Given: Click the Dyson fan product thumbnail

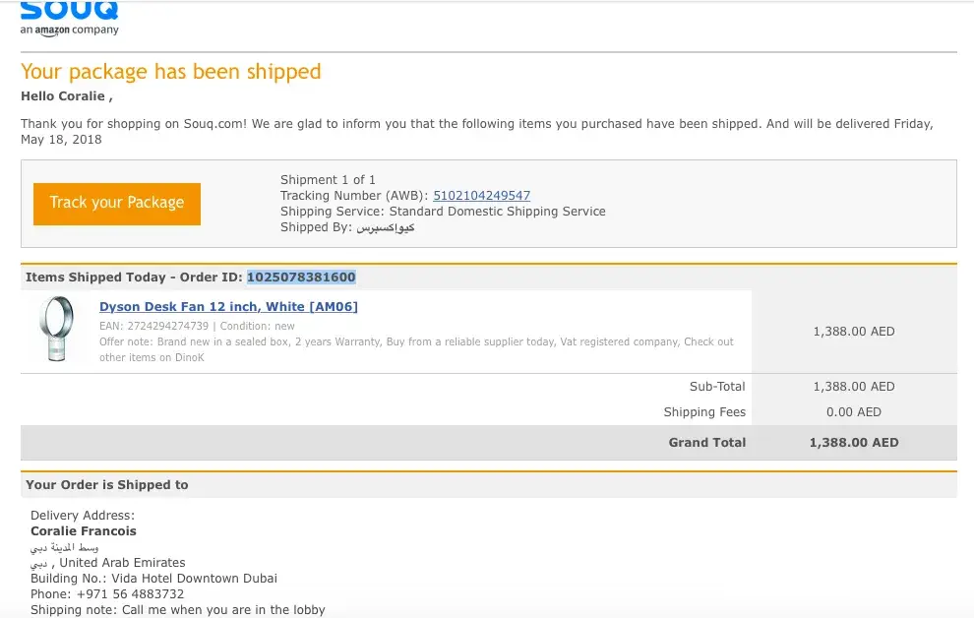Looking at the screenshot, I should coord(57,329).
